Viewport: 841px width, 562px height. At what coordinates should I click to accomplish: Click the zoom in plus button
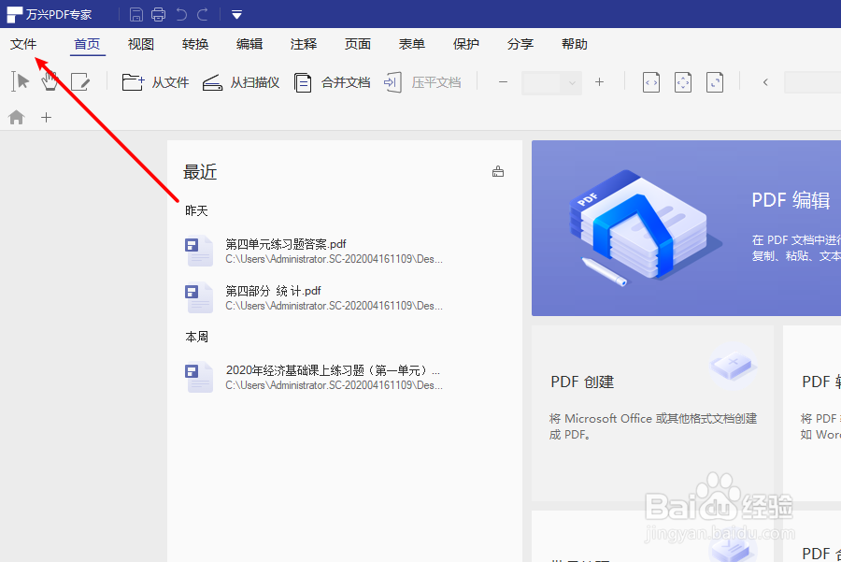coord(600,82)
